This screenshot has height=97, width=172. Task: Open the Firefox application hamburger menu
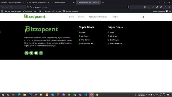tap(169, 7)
